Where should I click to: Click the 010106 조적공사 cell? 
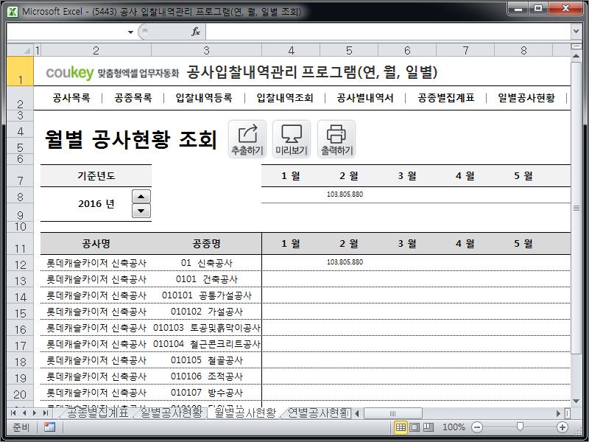point(206,376)
